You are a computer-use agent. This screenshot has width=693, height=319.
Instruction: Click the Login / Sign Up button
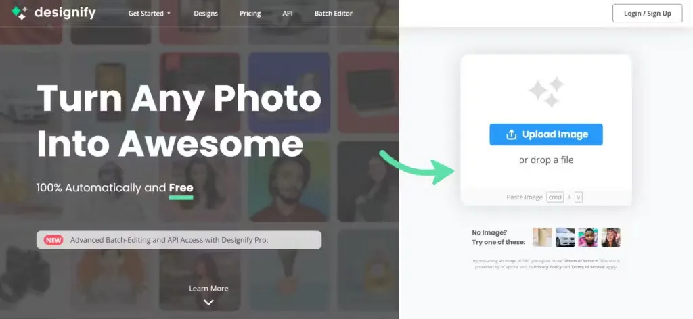tap(647, 14)
